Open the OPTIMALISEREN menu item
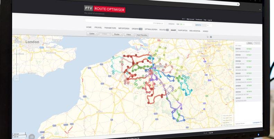The image size is (274, 139). tap(151, 29)
